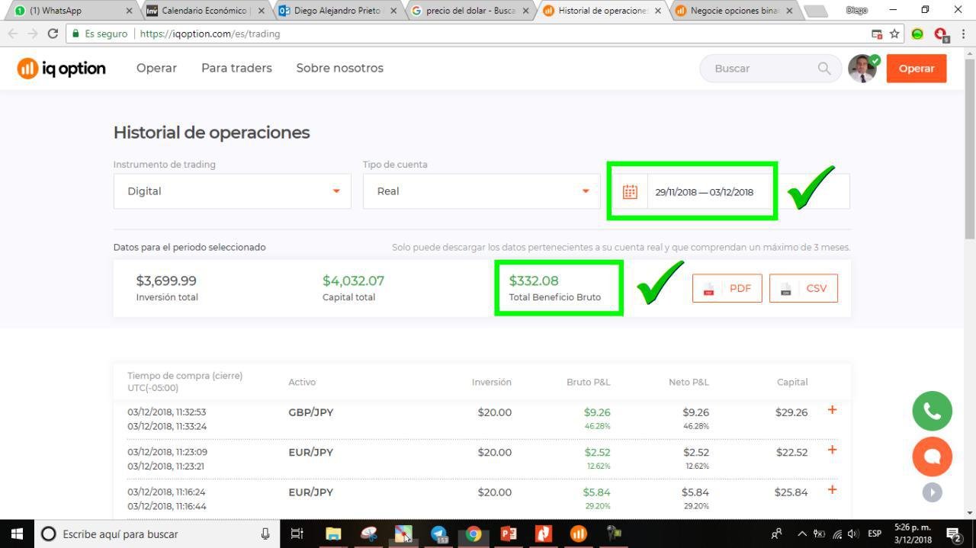976x548 pixels.
Task: Open the user profile avatar
Action: [862, 69]
